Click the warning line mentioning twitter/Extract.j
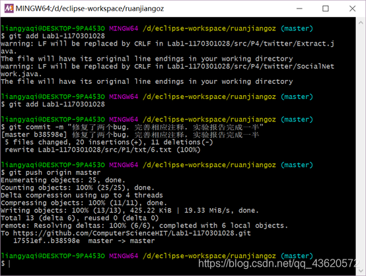 167,44
